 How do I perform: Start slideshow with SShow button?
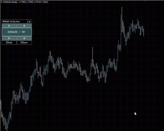coord(24,42)
